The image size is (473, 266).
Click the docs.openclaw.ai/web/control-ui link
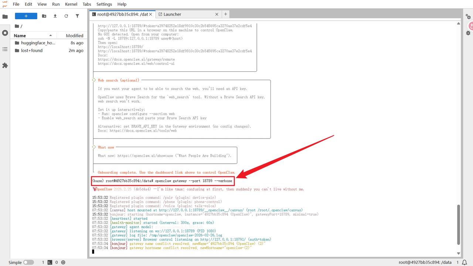pyautogui.click(x=136, y=64)
